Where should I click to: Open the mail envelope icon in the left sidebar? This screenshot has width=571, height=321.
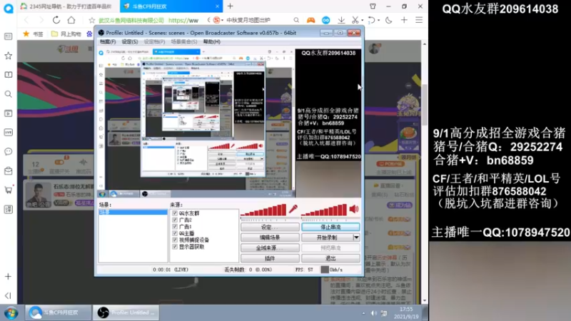pyautogui.click(x=8, y=170)
